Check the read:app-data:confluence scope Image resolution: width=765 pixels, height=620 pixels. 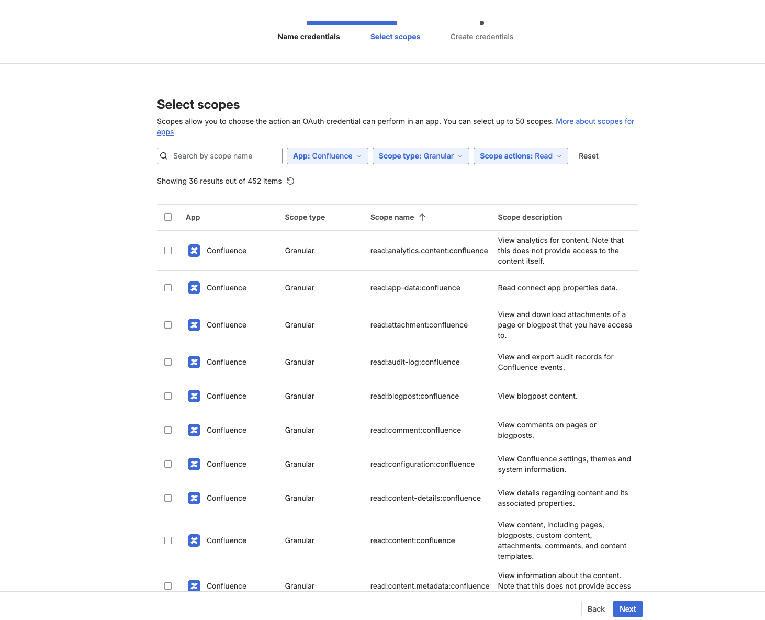[168, 288]
